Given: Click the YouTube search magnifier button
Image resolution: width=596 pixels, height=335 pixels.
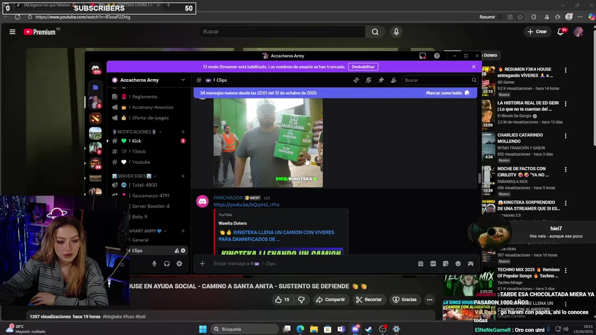Looking at the screenshot, I should [375, 32].
